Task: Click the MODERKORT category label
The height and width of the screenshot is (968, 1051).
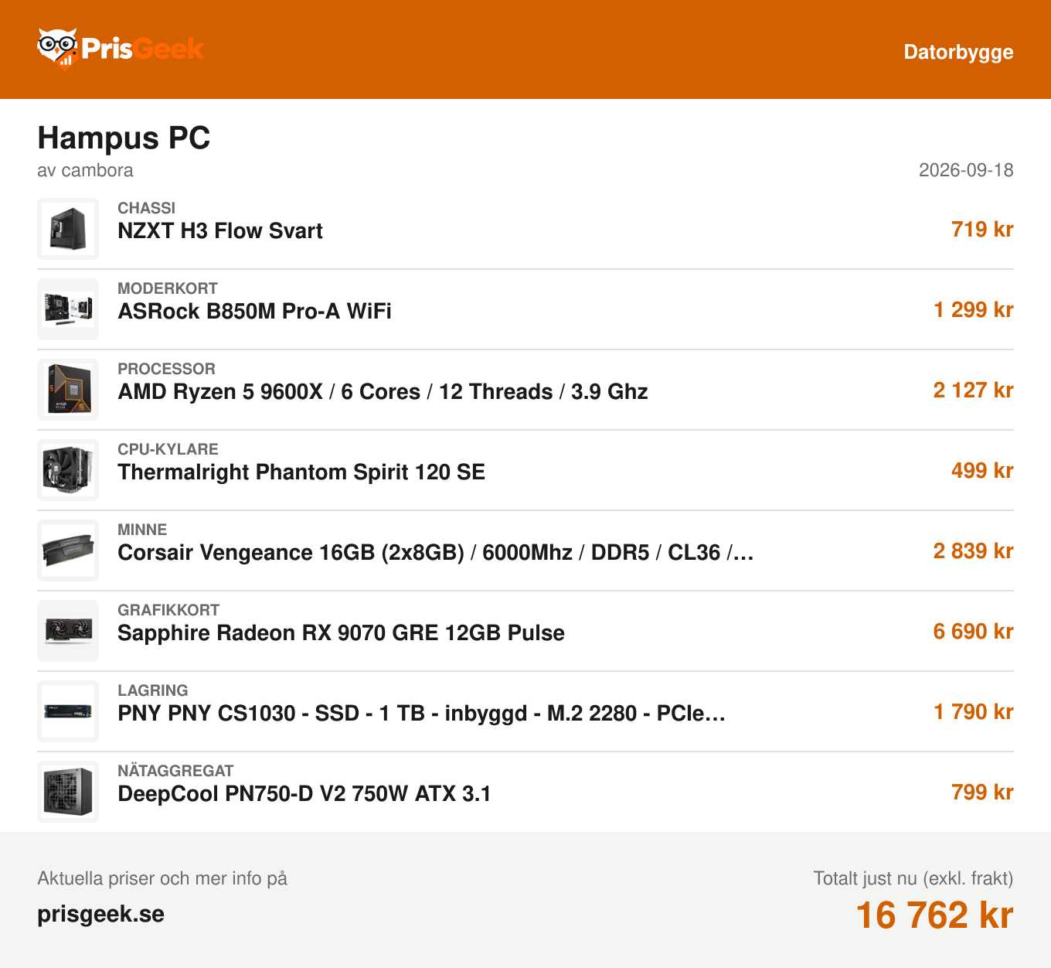Action: coord(168,288)
